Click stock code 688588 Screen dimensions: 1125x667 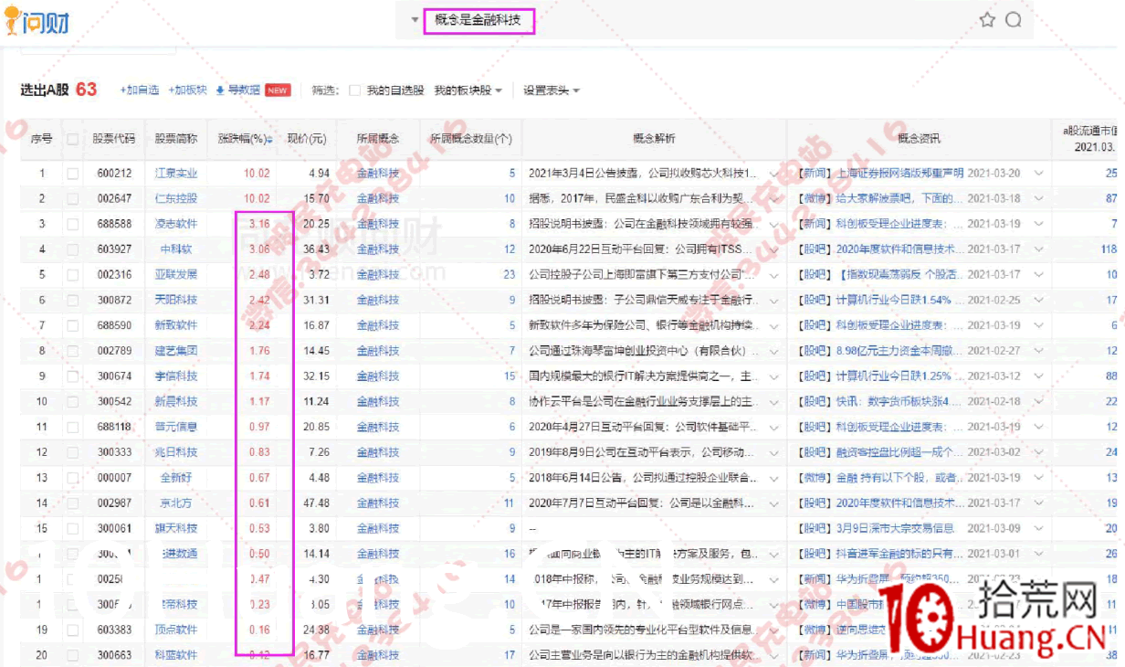[x=114, y=224]
